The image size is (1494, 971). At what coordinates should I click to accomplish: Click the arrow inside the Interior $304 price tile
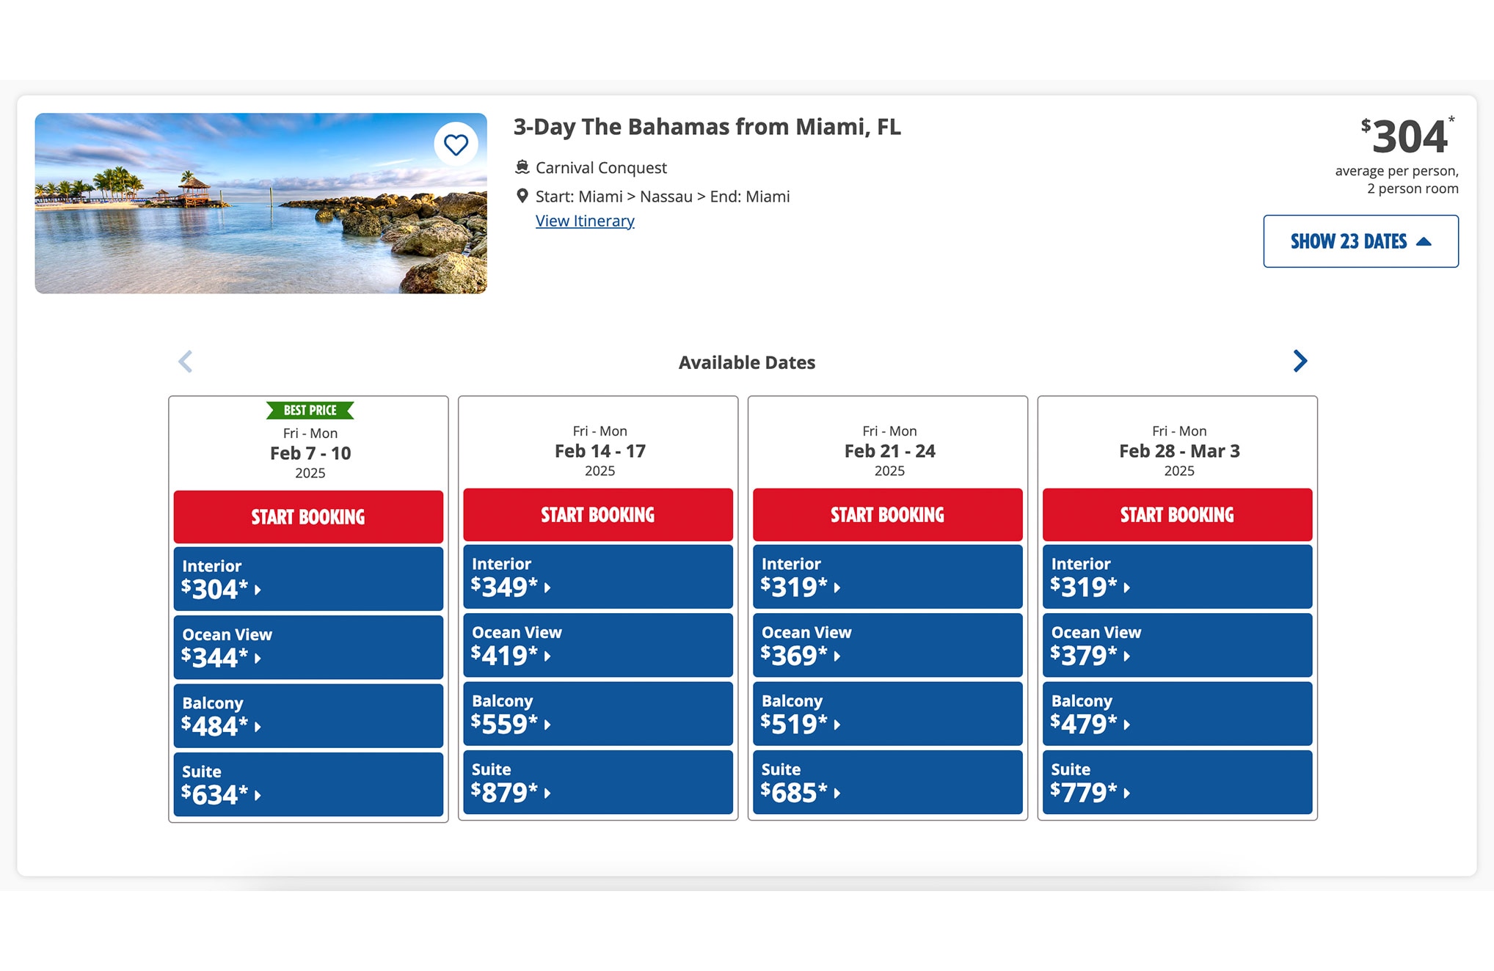click(x=258, y=589)
